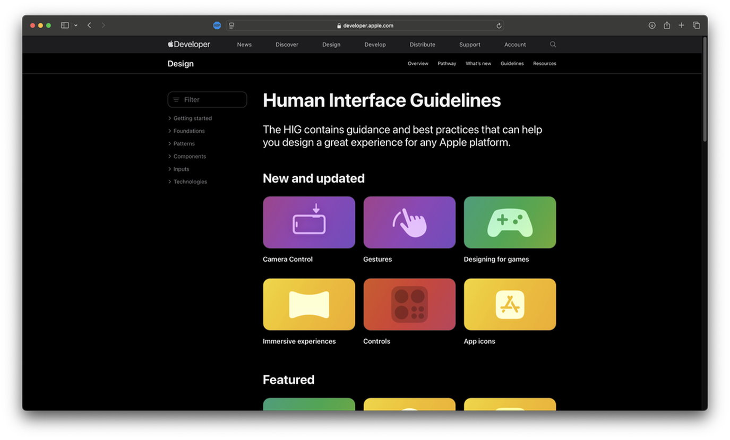Click the New and updated heading
The width and height of the screenshot is (730, 440).
(x=314, y=178)
